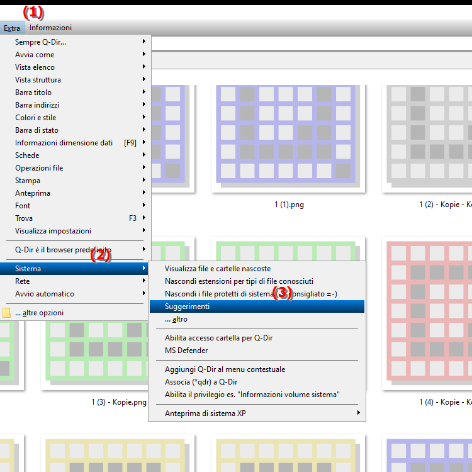Open Vista elenco submenu
472x472 pixels.
click(76, 67)
